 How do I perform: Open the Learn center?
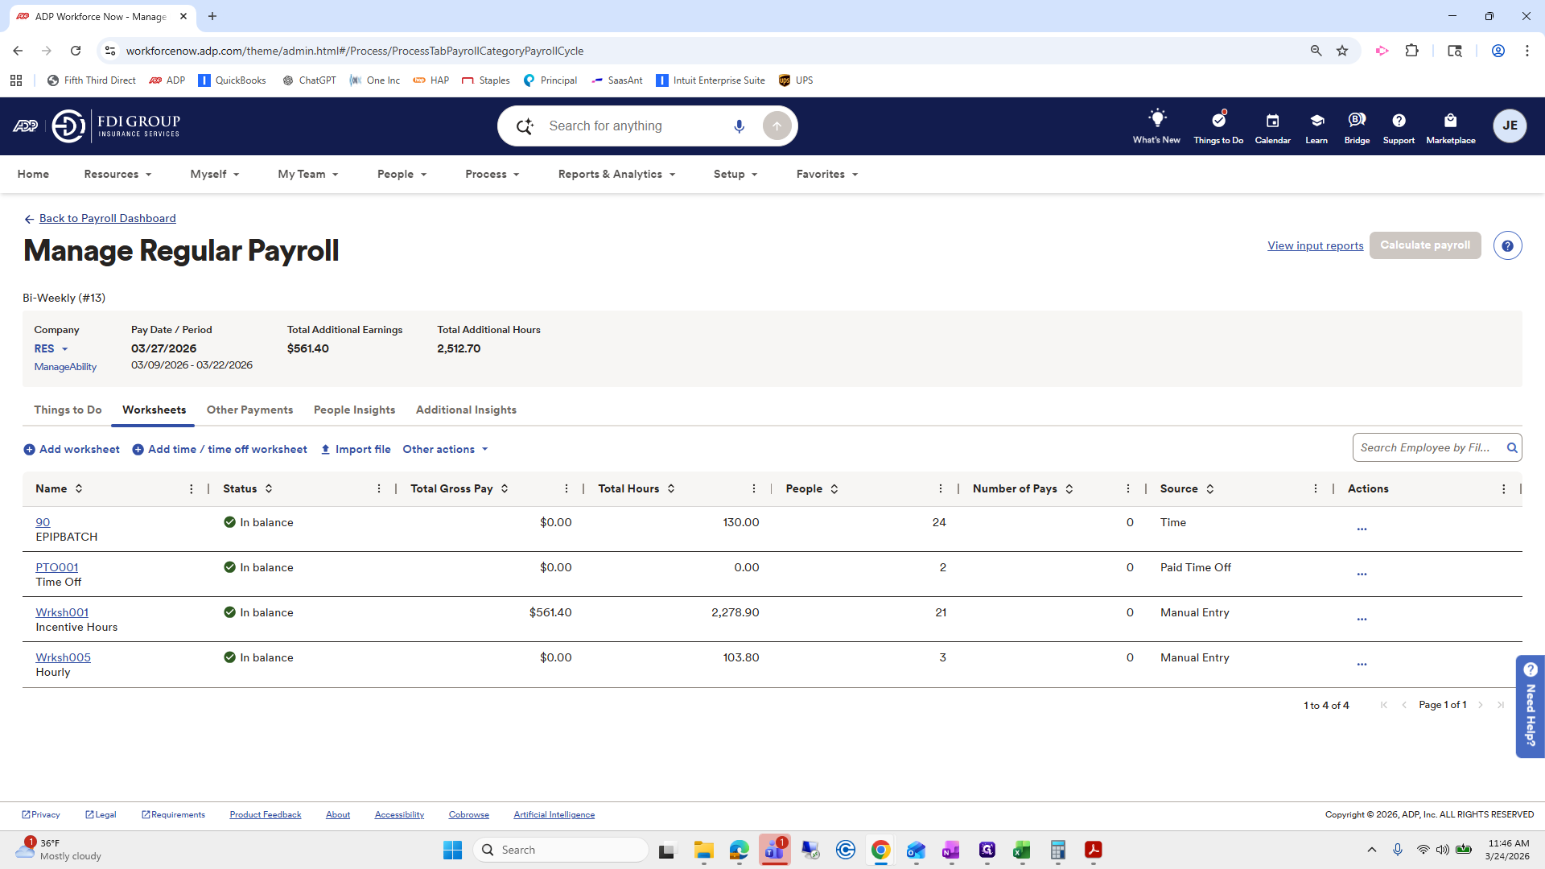pos(1316,126)
